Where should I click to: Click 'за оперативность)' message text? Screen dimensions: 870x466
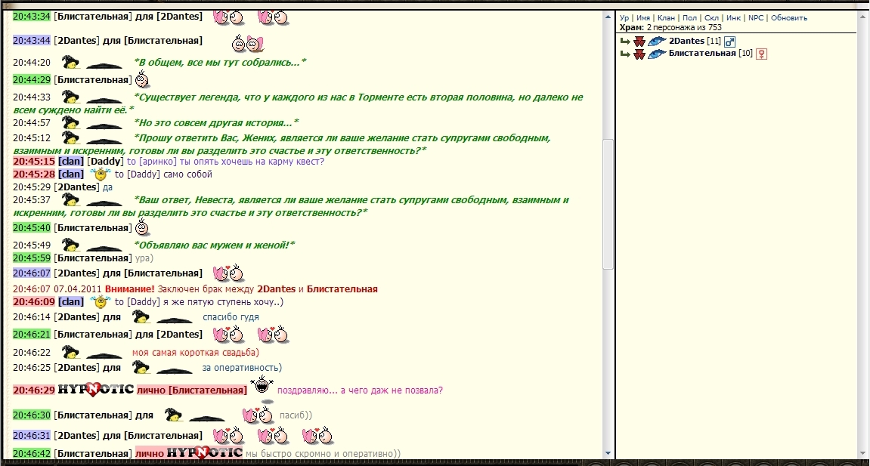click(x=242, y=367)
